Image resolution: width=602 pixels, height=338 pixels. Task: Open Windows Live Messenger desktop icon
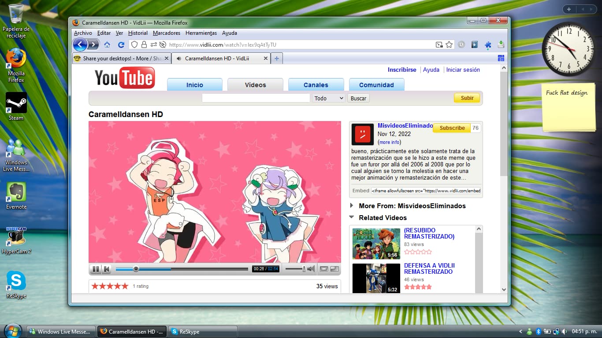point(16,154)
